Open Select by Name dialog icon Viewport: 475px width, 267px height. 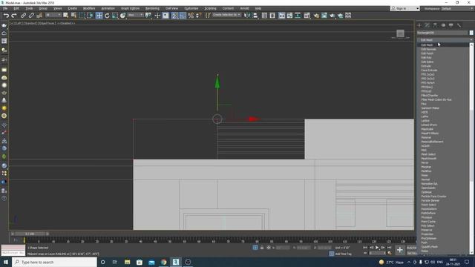coord(73,16)
